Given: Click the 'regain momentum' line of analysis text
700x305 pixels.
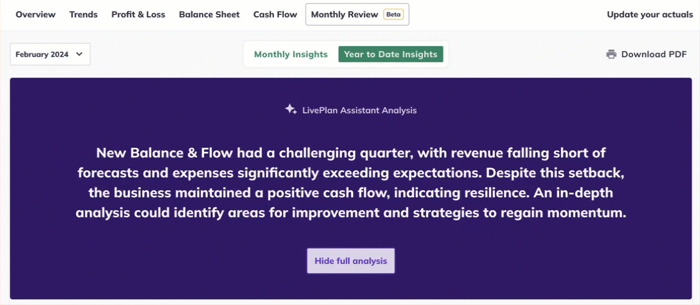Looking at the screenshot, I should 351,213.
